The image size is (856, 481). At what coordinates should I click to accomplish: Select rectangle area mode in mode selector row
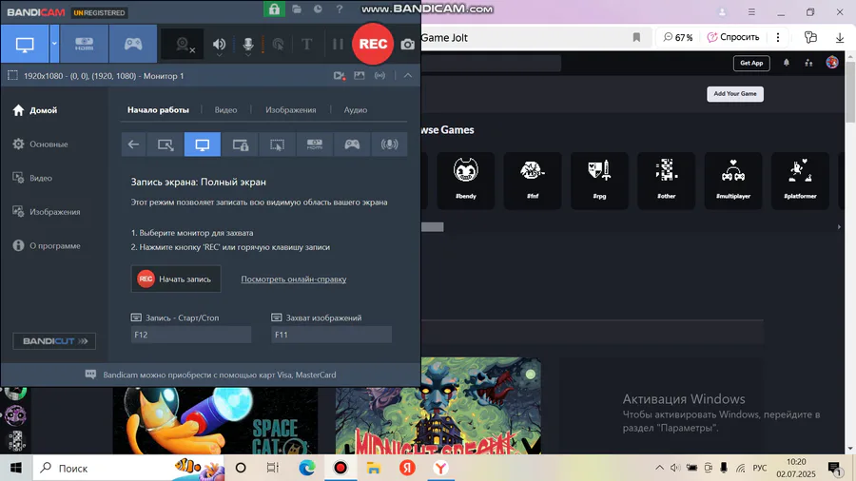coord(165,144)
